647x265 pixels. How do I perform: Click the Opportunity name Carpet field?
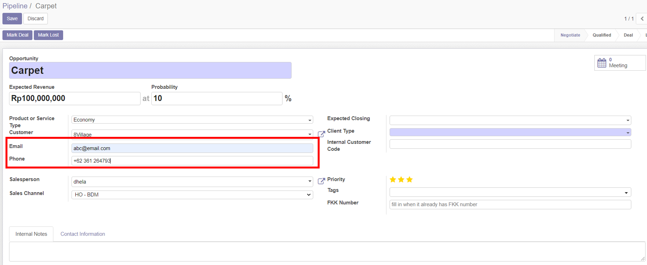pyautogui.click(x=150, y=70)
